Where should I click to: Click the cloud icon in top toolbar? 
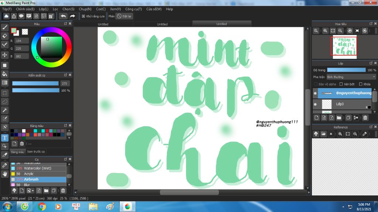point(6,16)
